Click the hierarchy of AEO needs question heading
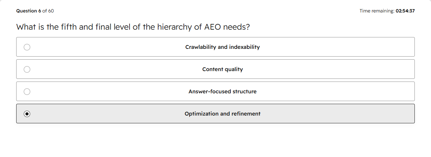This screenshot has height=157, width=431. click(x=133, y=27)
